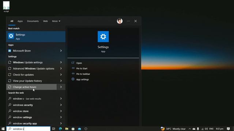The height and width of the screenshot is (131, 234).
Task: Expand Windows Update settings arrow
Action: (x=61, y=62)
